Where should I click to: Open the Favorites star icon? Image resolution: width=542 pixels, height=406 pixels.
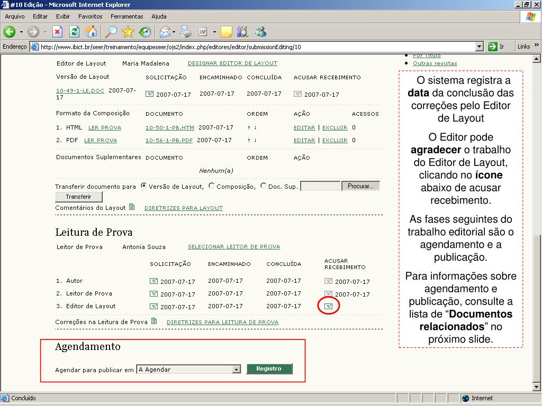pos(128,32)
